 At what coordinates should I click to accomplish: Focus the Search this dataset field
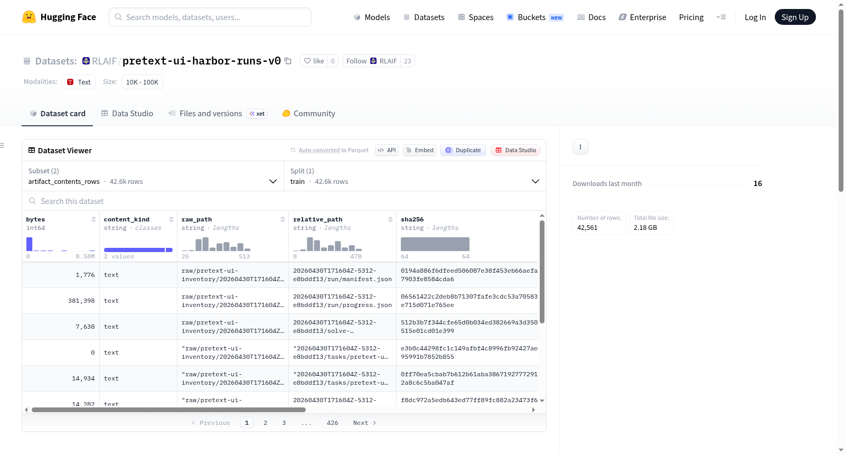pos(284,201)
